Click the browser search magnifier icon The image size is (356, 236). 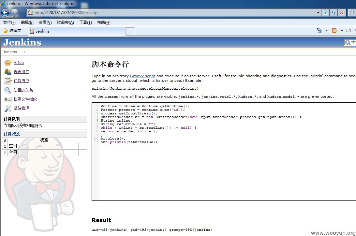point(352,12)
